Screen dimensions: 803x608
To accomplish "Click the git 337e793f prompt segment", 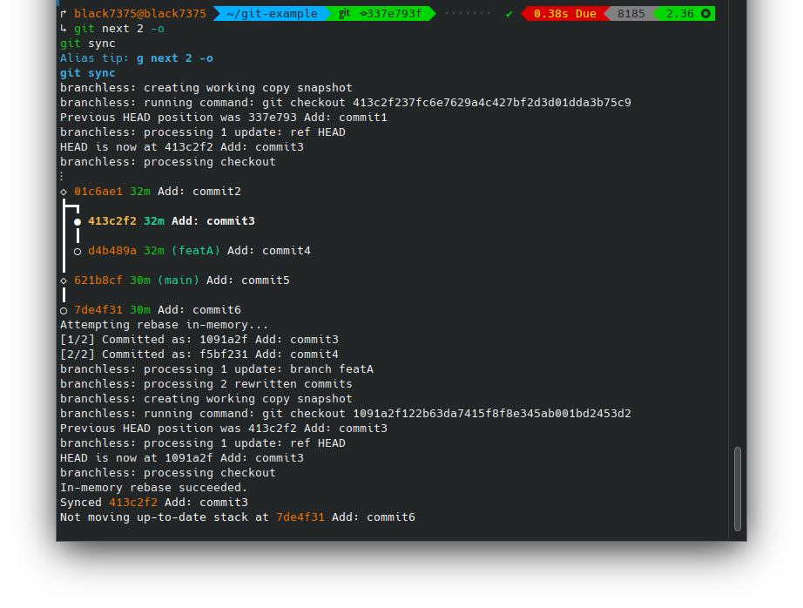I will 381,14.
